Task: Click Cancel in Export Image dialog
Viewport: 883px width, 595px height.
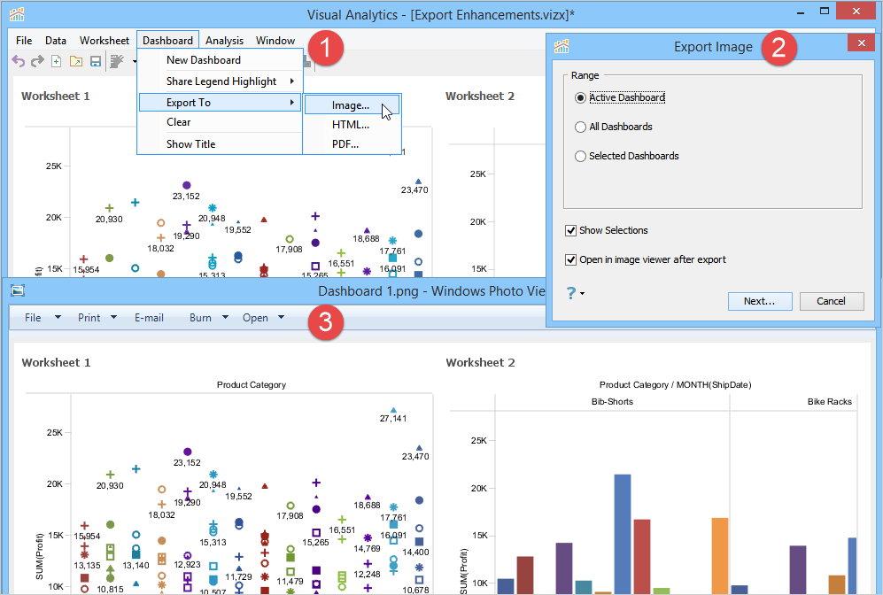Action: point(832,301)
